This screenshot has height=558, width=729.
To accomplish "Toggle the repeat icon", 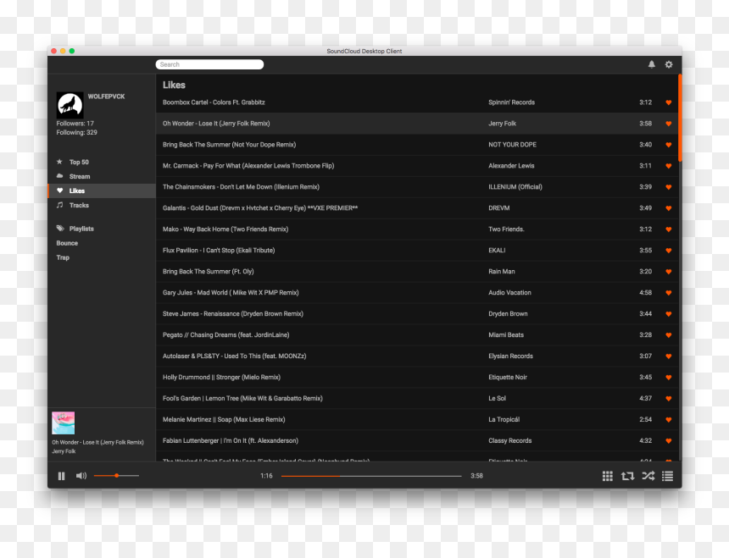I will (x=627, y=476).
